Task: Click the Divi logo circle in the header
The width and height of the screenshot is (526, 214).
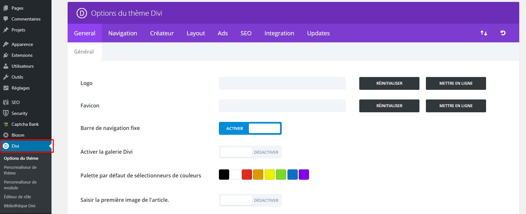Action: point(82,13)
